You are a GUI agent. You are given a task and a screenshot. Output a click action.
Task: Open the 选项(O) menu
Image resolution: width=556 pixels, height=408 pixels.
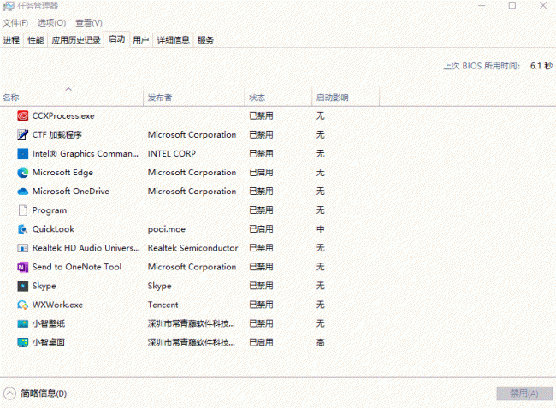point(52,23)
